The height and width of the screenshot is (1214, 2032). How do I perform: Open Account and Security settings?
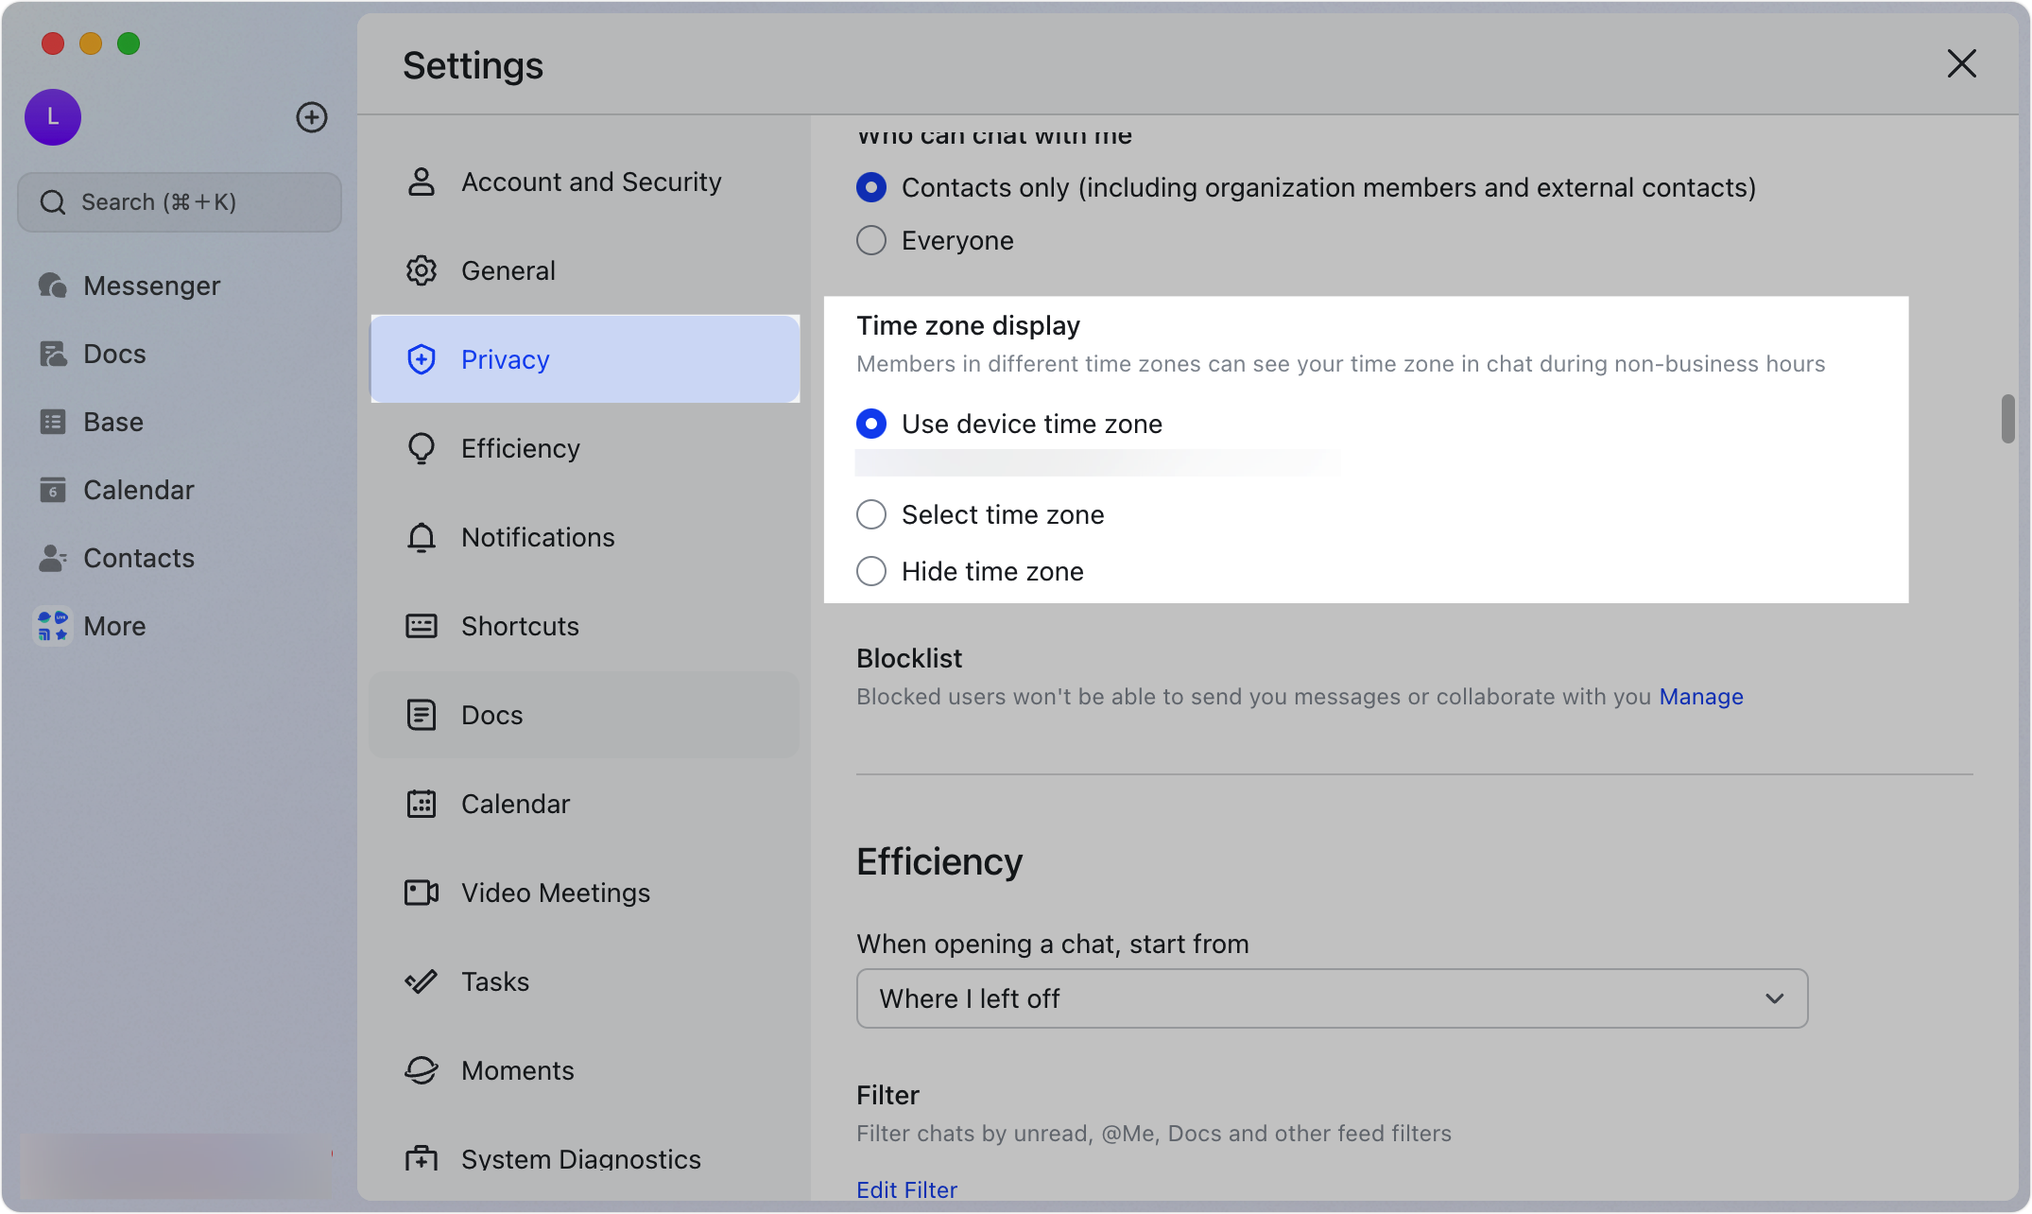(591, 182)
